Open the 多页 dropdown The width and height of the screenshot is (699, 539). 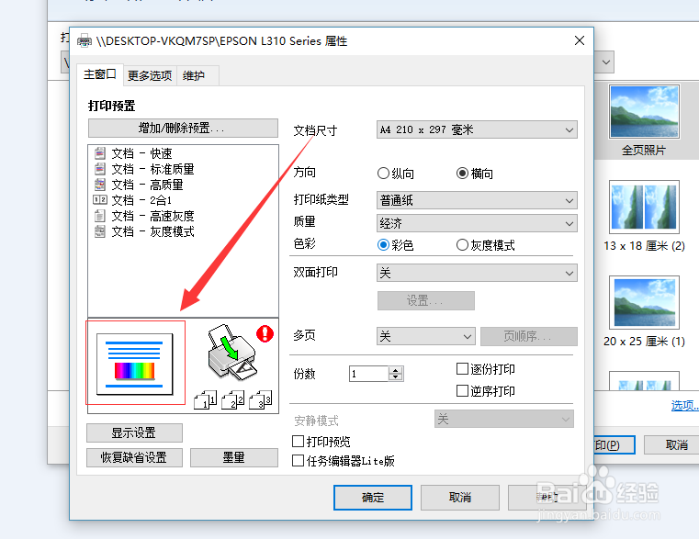tap(425, 336)
